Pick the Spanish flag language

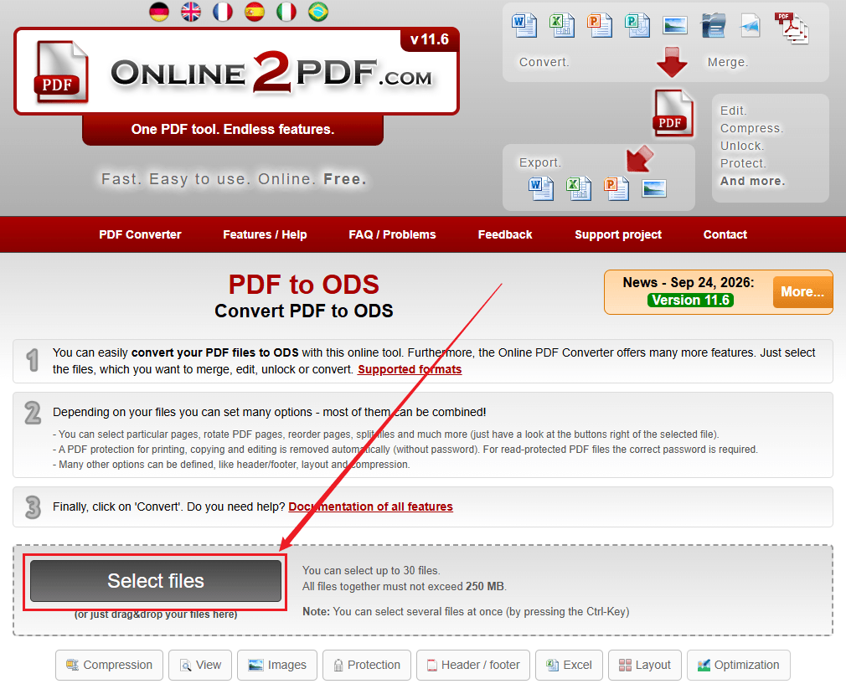click(x=255, y=12)
